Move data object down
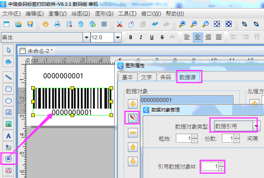The width and height of the screenshot is (264, 178). [133, 161]
